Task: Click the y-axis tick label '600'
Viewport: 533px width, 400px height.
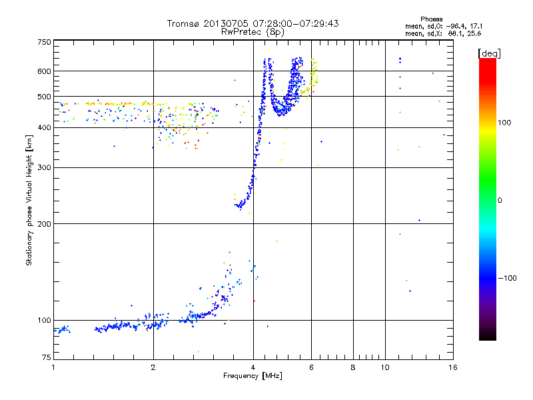Action: coord(44,71)
